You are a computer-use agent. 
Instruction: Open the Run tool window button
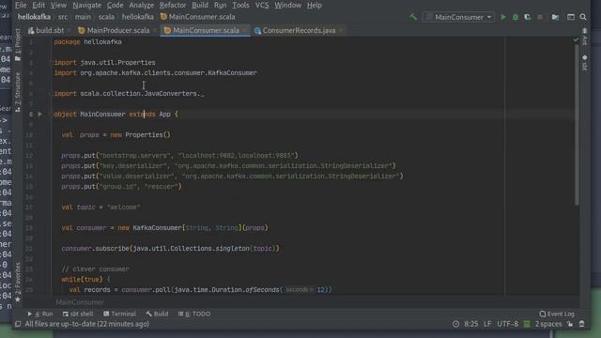pyautogui.click(x=39, y=314)
